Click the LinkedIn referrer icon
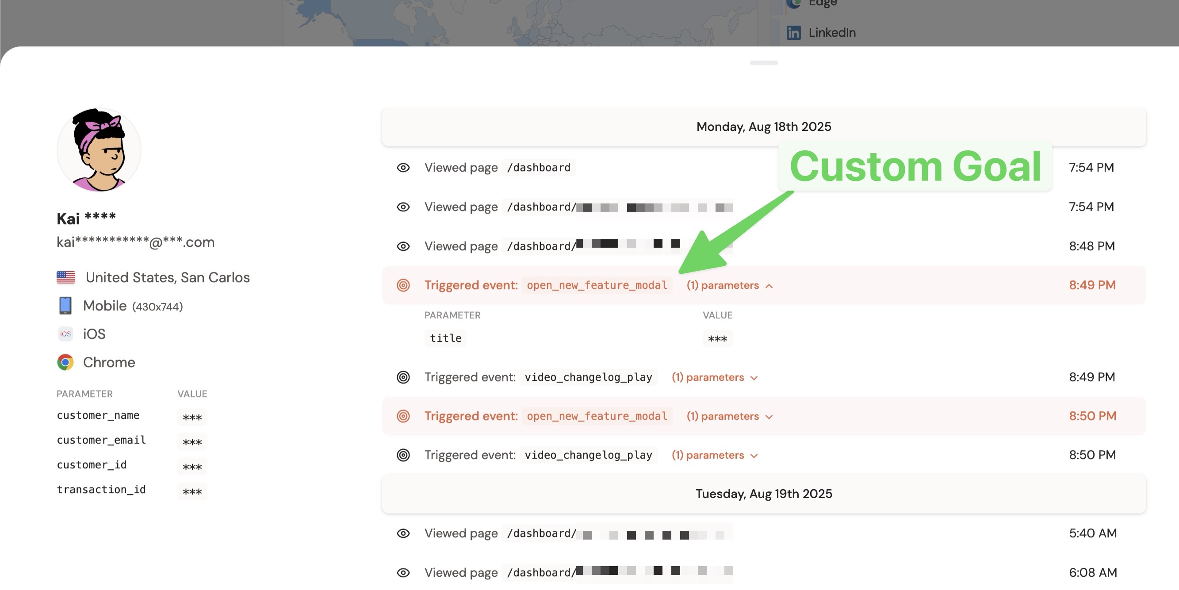1179x590 pixels. click(x=793, y=32)
